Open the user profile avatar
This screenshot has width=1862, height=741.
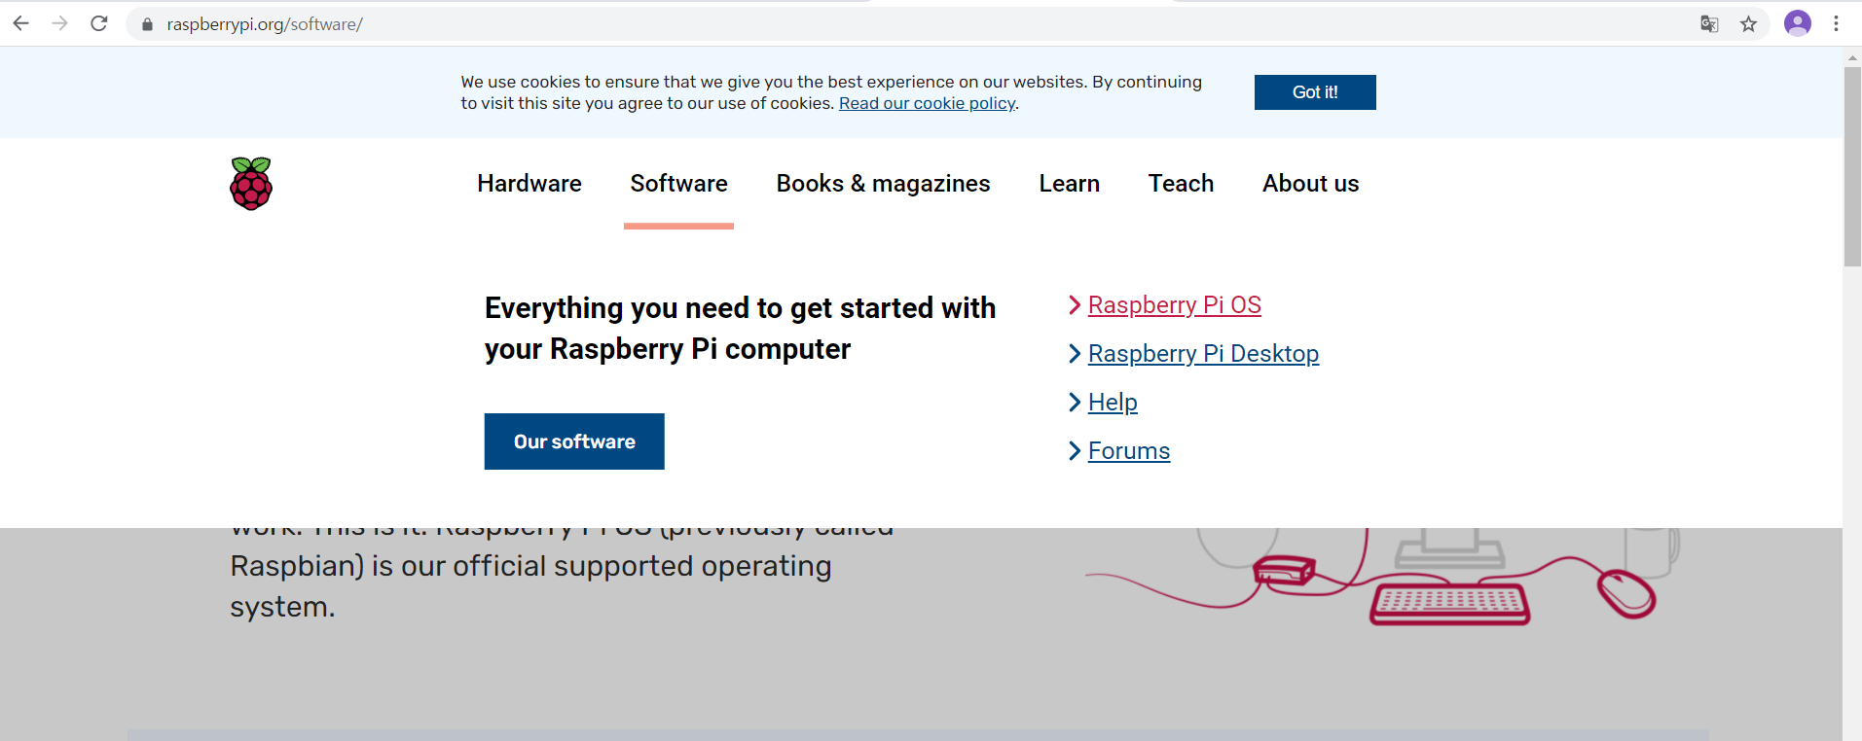(x=1797, y=23)
